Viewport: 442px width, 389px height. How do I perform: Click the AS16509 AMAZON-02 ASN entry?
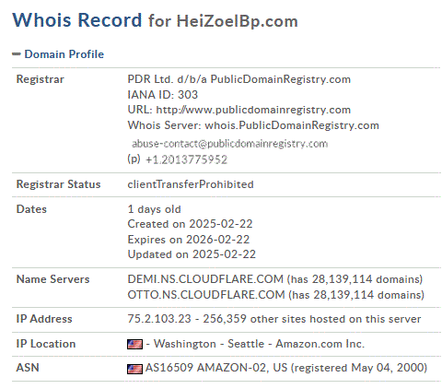[x=205, y=368]
